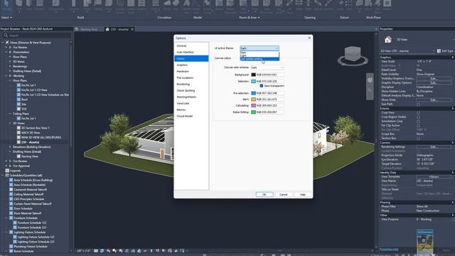The image size is (455, 256).
Task: Open the Canvas color scheme dropdown
Action: tap(267, 68)
